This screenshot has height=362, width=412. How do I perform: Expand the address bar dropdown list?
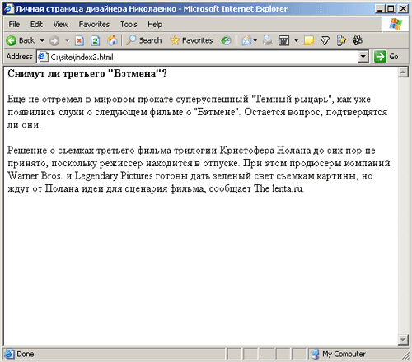[x=363, y=57]
